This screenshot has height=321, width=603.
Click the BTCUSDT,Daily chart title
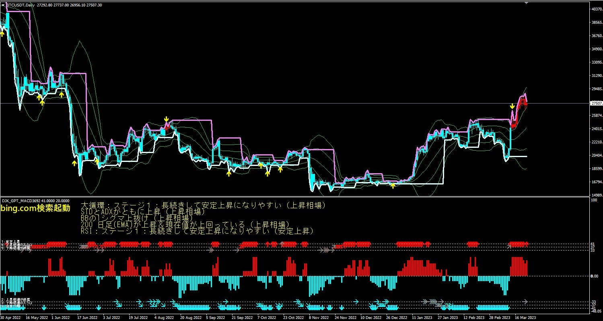click(21, 5)
